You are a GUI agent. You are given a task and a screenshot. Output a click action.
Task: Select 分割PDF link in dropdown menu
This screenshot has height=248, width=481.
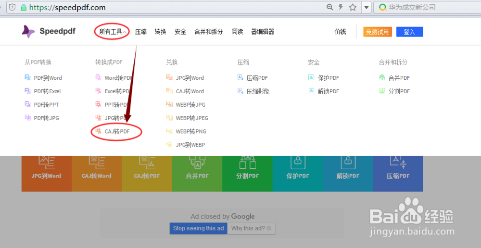[399, 91]
